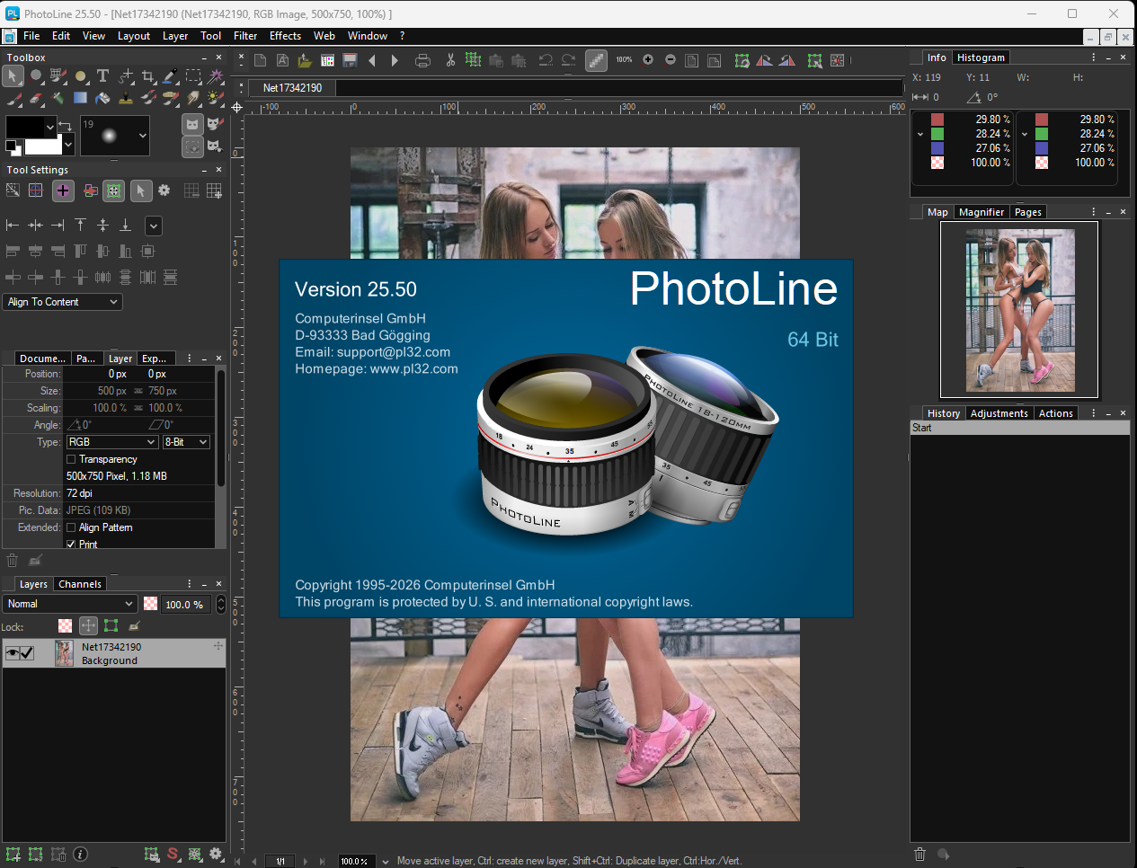
Task: Open the Align To Content dropdown
Action: (63, 302)
